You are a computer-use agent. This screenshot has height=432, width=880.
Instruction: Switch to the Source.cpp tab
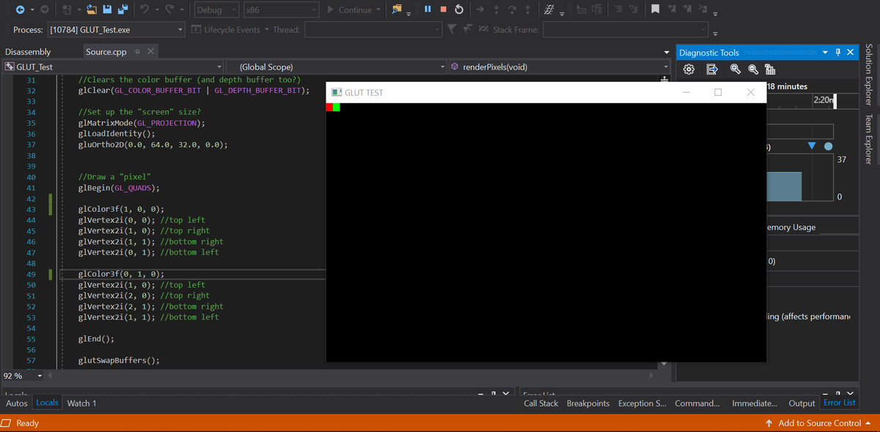[106, 52]
